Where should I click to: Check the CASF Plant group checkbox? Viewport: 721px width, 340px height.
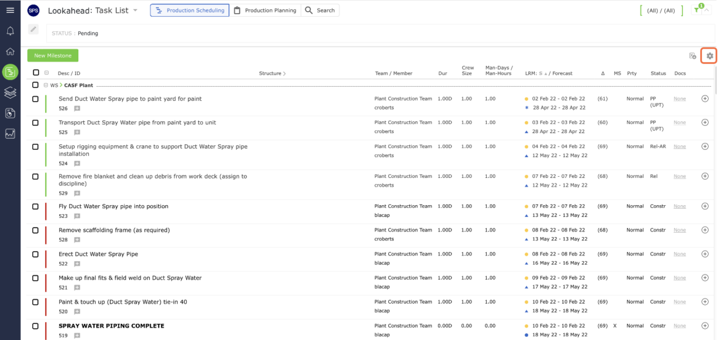click(x=35, y=85)
